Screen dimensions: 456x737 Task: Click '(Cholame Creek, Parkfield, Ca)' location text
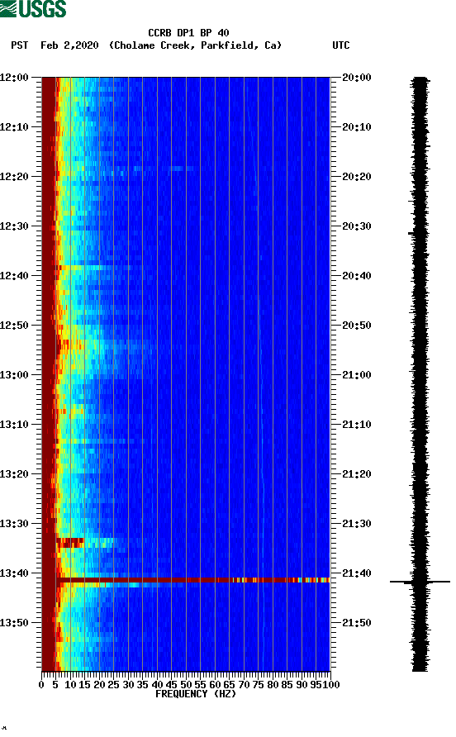pyautogui.click(x=195, y=45)
